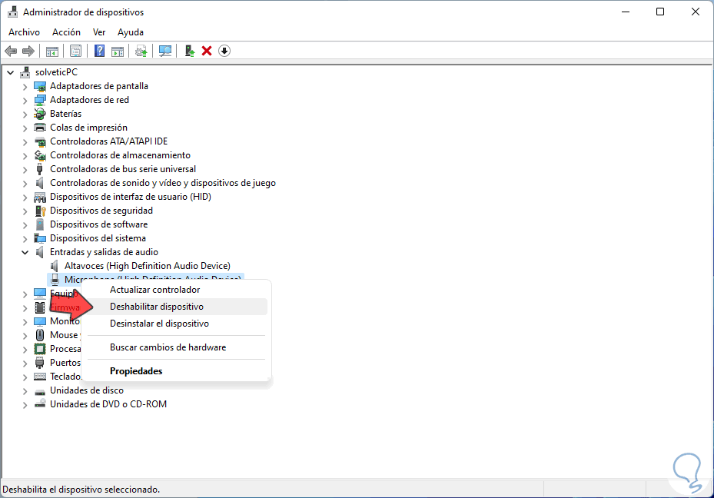Collapse Entradas y salidas de audio
The image size is (714, 498).
point(25,252)
